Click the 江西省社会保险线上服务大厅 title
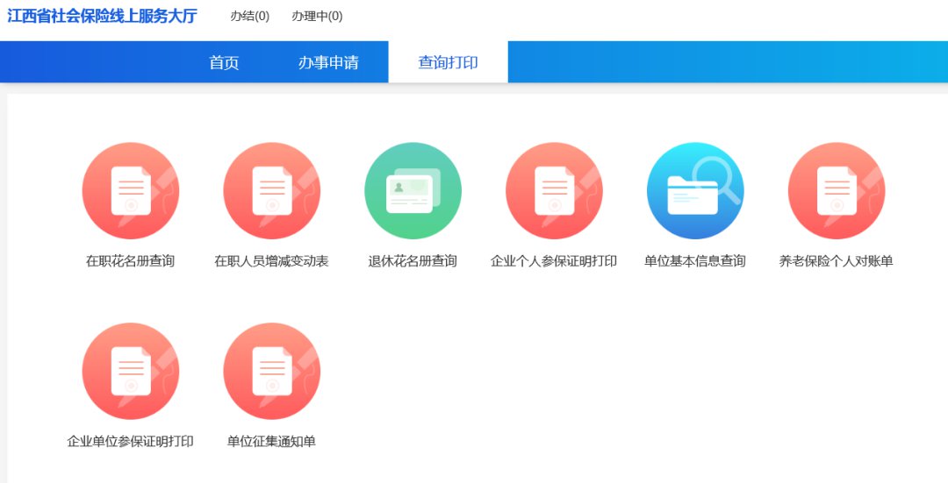948x483 pixels. 102,17
